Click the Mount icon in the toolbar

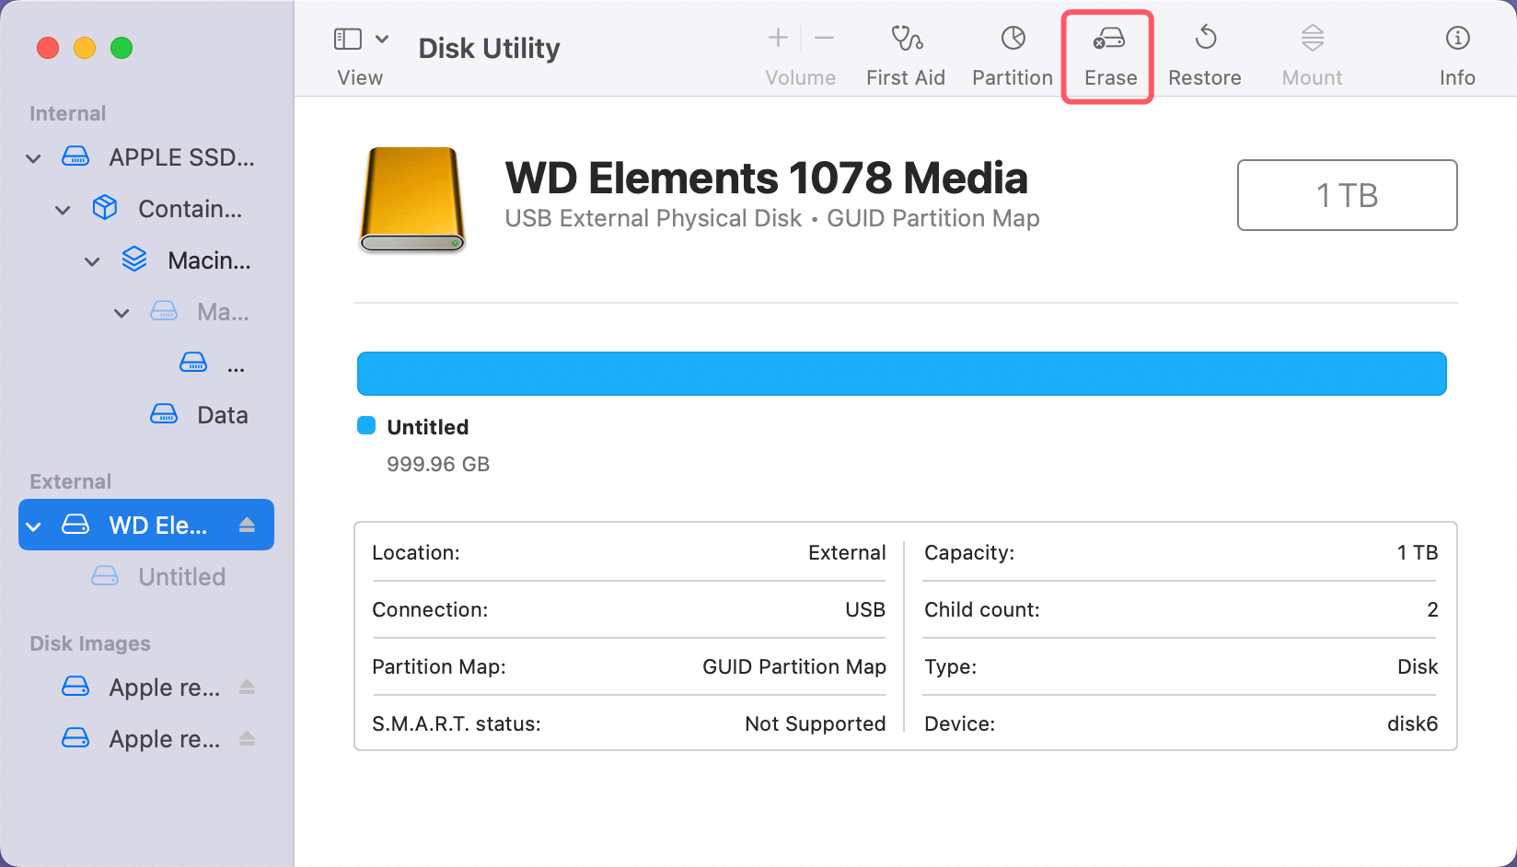click(x=1311, y=51)
